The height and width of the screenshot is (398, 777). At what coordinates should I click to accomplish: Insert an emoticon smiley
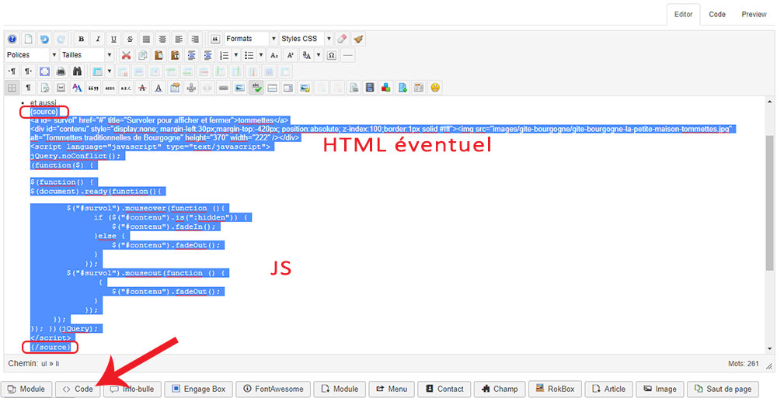(x=435, y=88)
